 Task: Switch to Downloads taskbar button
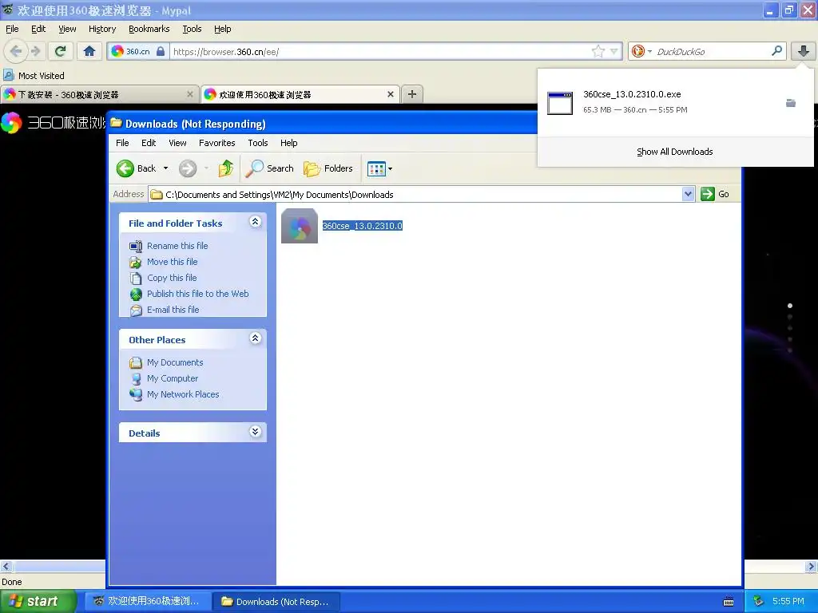[x=276, y=602]
